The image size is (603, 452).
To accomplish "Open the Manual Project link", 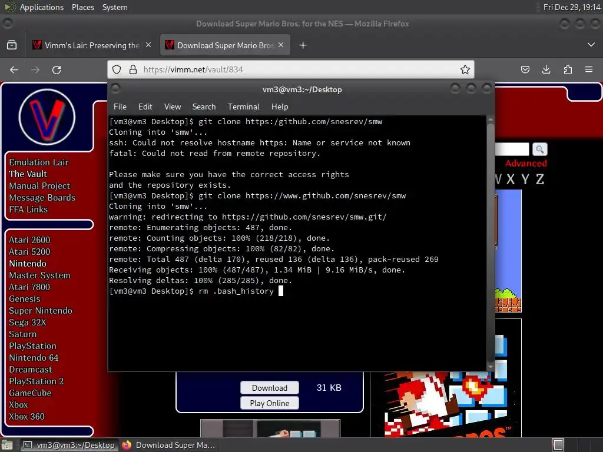I will click(39, 186).
